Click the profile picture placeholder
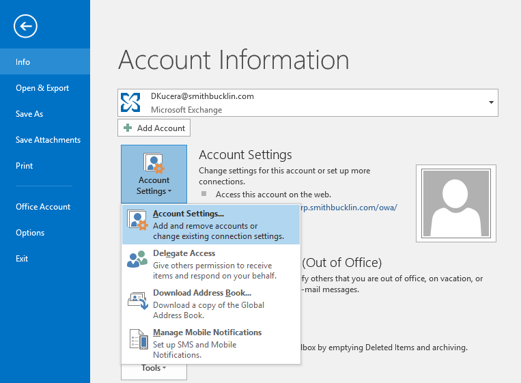The image size is (521, 383). tap(456, 203)
